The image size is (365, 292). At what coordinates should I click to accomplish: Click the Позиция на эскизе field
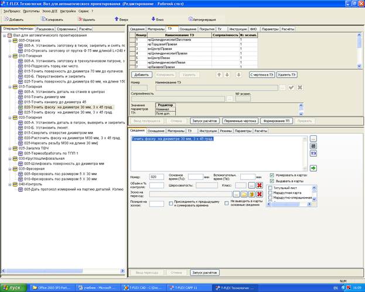156,204
